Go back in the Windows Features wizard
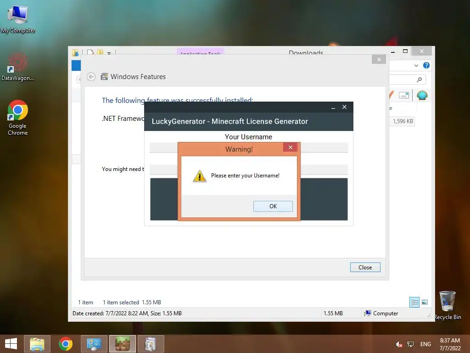 pos(91,77)
